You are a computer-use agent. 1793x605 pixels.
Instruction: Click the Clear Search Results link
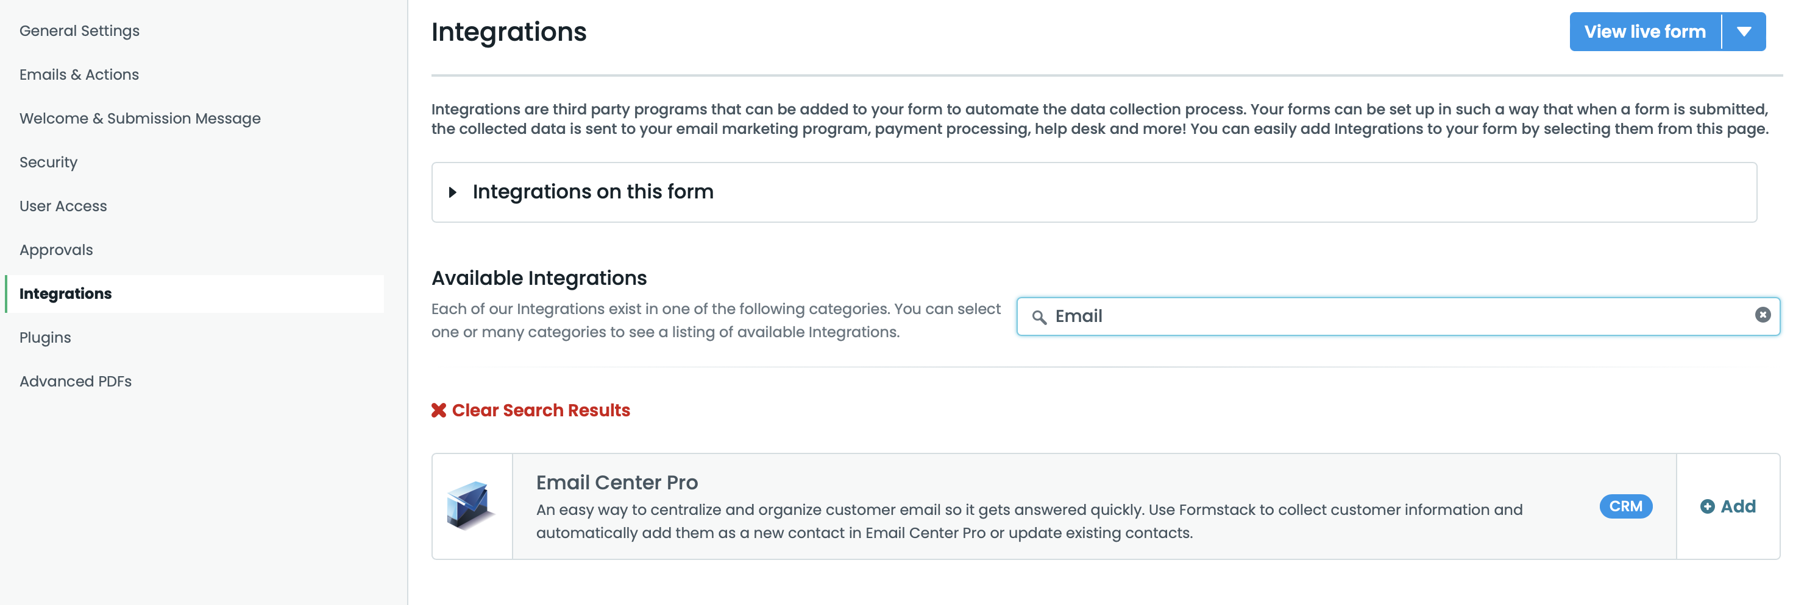tap(540, 410)
